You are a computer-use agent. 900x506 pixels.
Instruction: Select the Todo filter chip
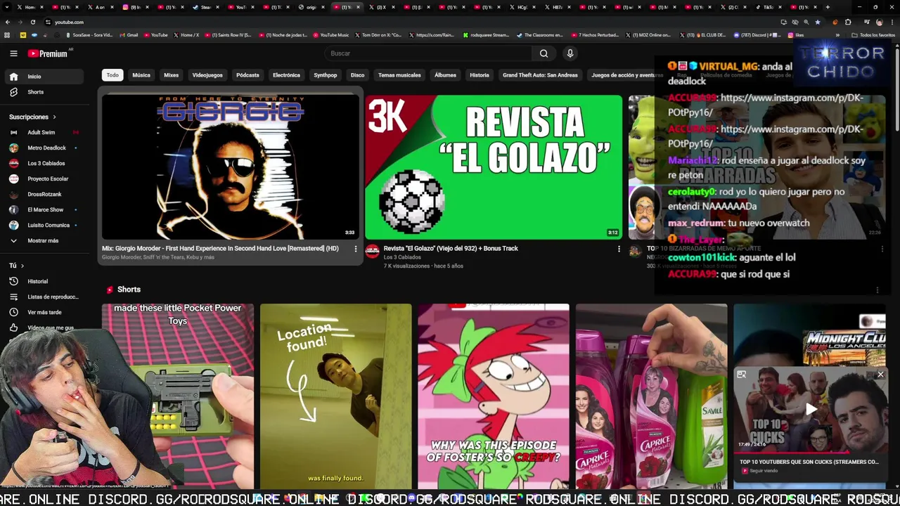(x=112, y=75)
